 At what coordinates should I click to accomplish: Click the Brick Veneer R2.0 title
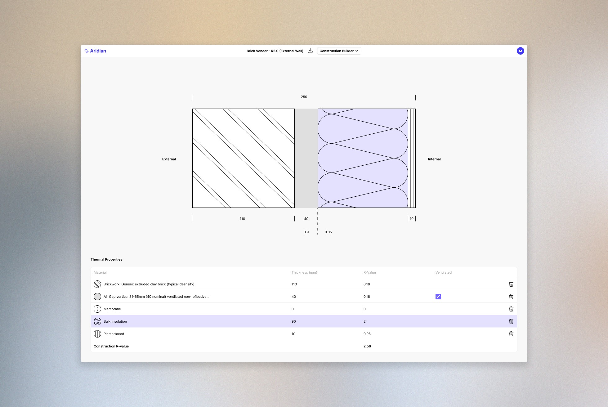click(275, 51)
